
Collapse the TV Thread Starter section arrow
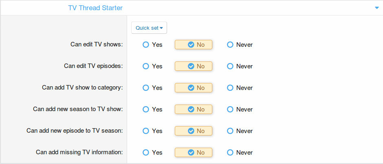pyautogui.click(x=376, y=8)
